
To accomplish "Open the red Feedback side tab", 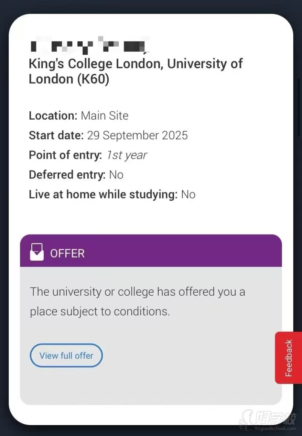I will pyautogui.click(x=288, y=358).
